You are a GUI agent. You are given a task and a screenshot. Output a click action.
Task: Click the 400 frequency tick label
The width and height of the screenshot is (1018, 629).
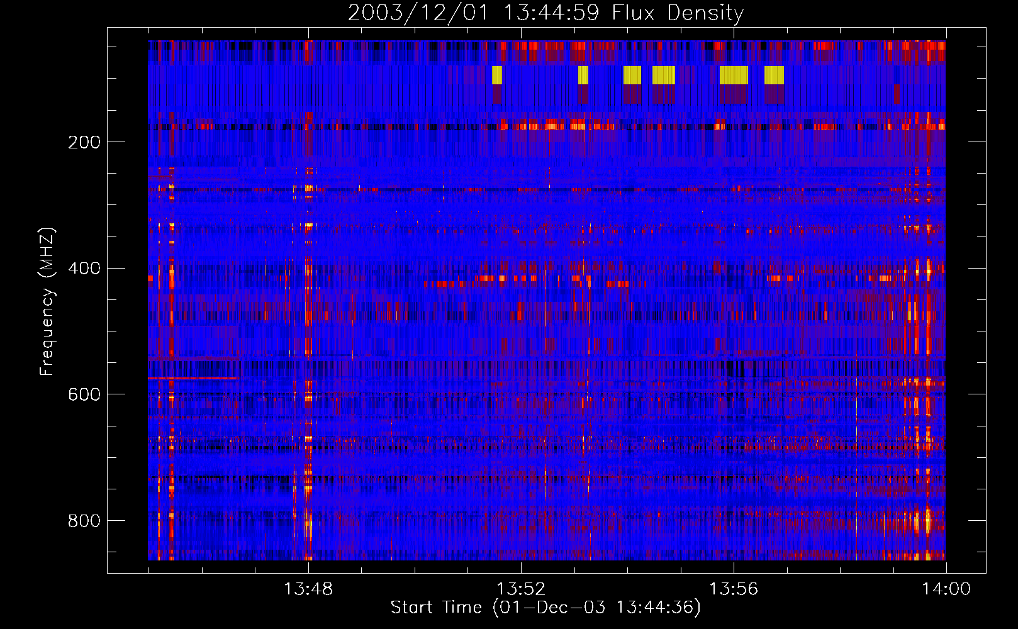[84, 269]
